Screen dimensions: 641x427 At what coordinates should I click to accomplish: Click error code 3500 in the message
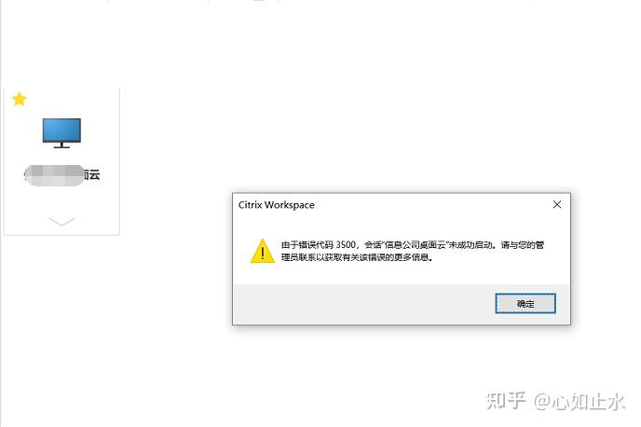(346, 244)
